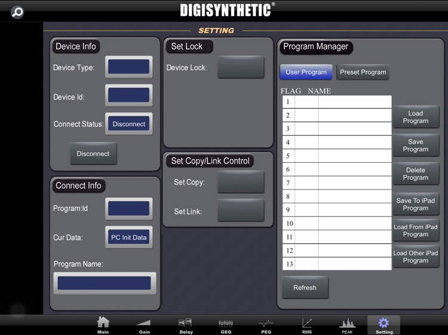The image size is (448, 335).
Task: Click the NAME column header
Action: coord(320,91)
